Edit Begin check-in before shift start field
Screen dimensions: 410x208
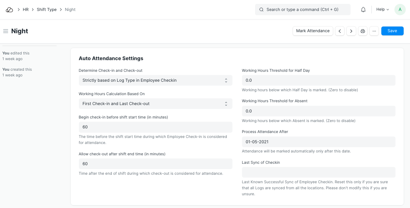(155, 127)
